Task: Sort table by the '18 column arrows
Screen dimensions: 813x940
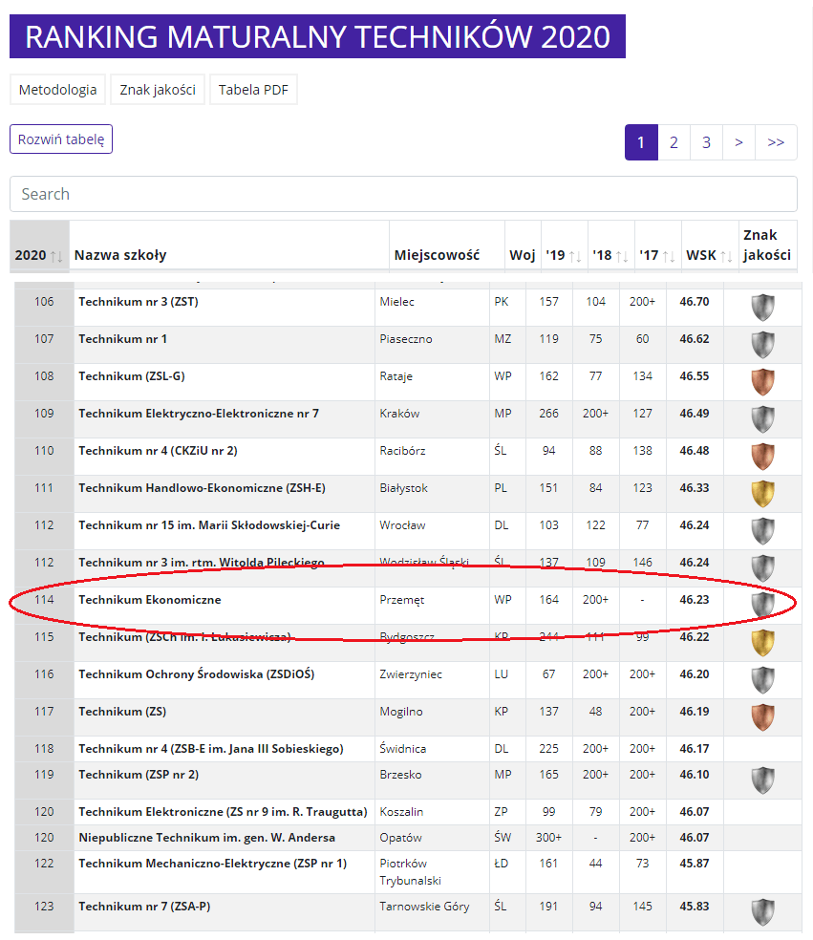Action: point(622,257)
